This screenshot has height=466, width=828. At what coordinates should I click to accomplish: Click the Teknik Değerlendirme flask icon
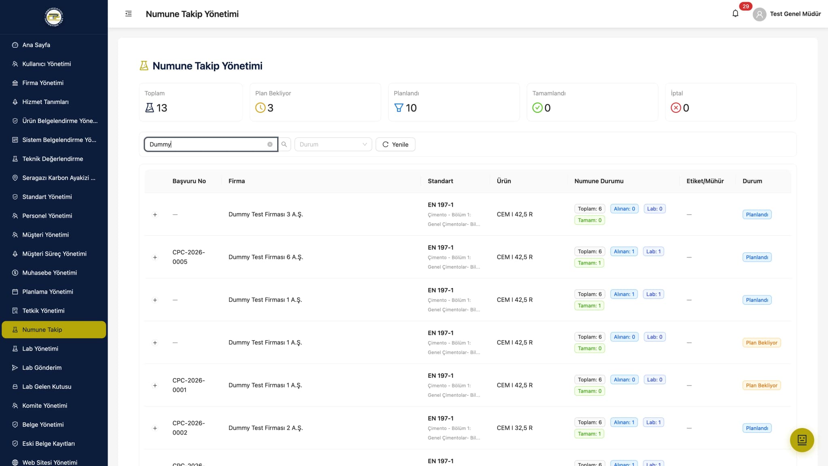click(15, 159)
